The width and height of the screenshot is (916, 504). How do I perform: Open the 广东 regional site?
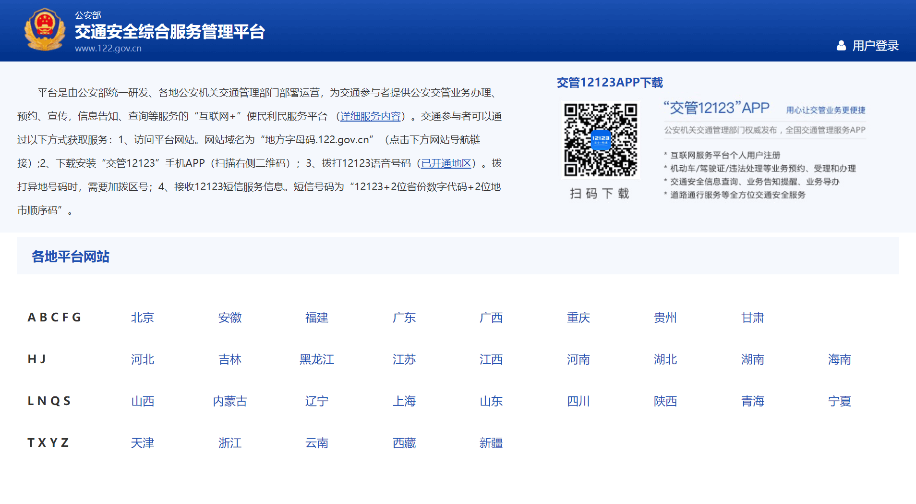(x=404, y=317)
